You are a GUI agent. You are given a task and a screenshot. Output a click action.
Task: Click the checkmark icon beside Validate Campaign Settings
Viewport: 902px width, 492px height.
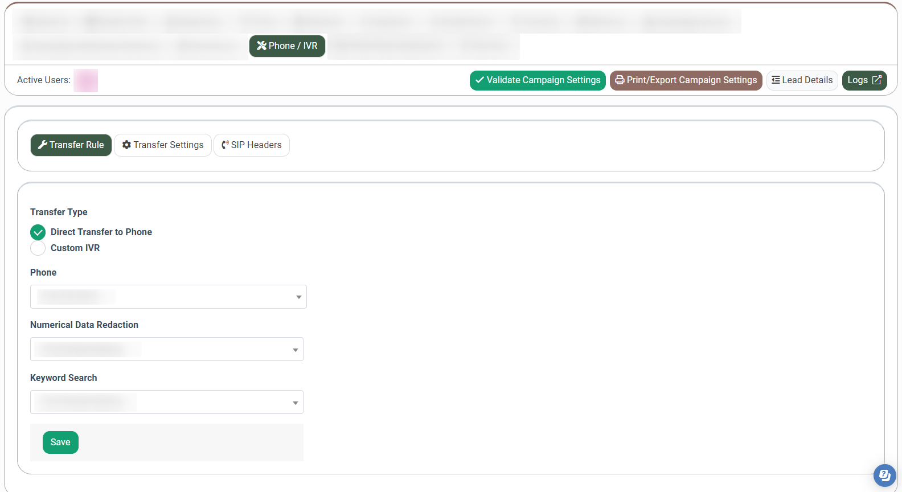click(479, 80)
